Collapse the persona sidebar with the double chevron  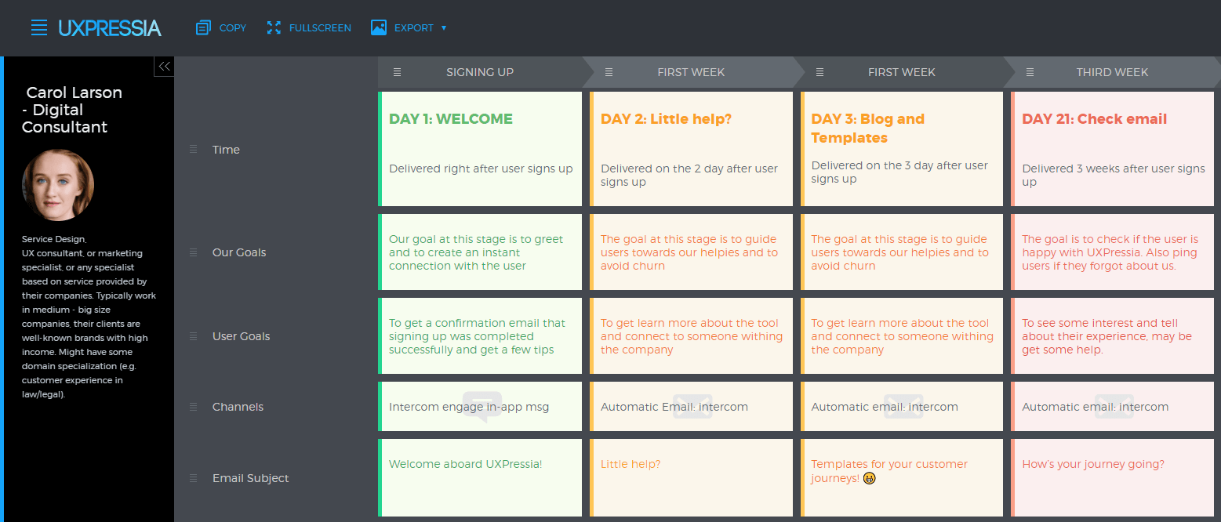(164, 67)
